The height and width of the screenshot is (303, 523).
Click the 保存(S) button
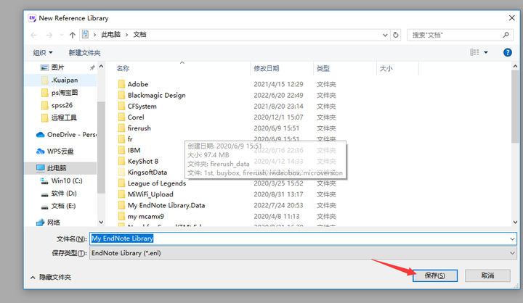click(x=435, y=275)
